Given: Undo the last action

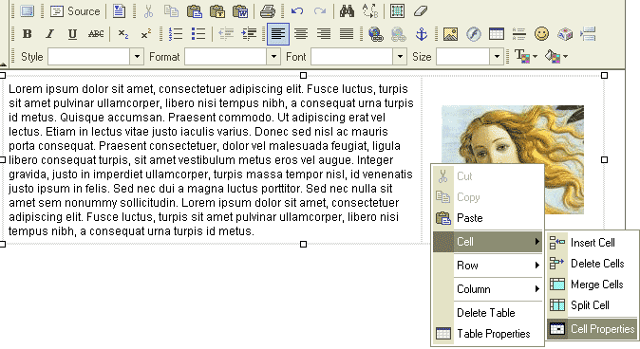Looking at the screenshot, I should pyautogui.click(x=297, y=11).
